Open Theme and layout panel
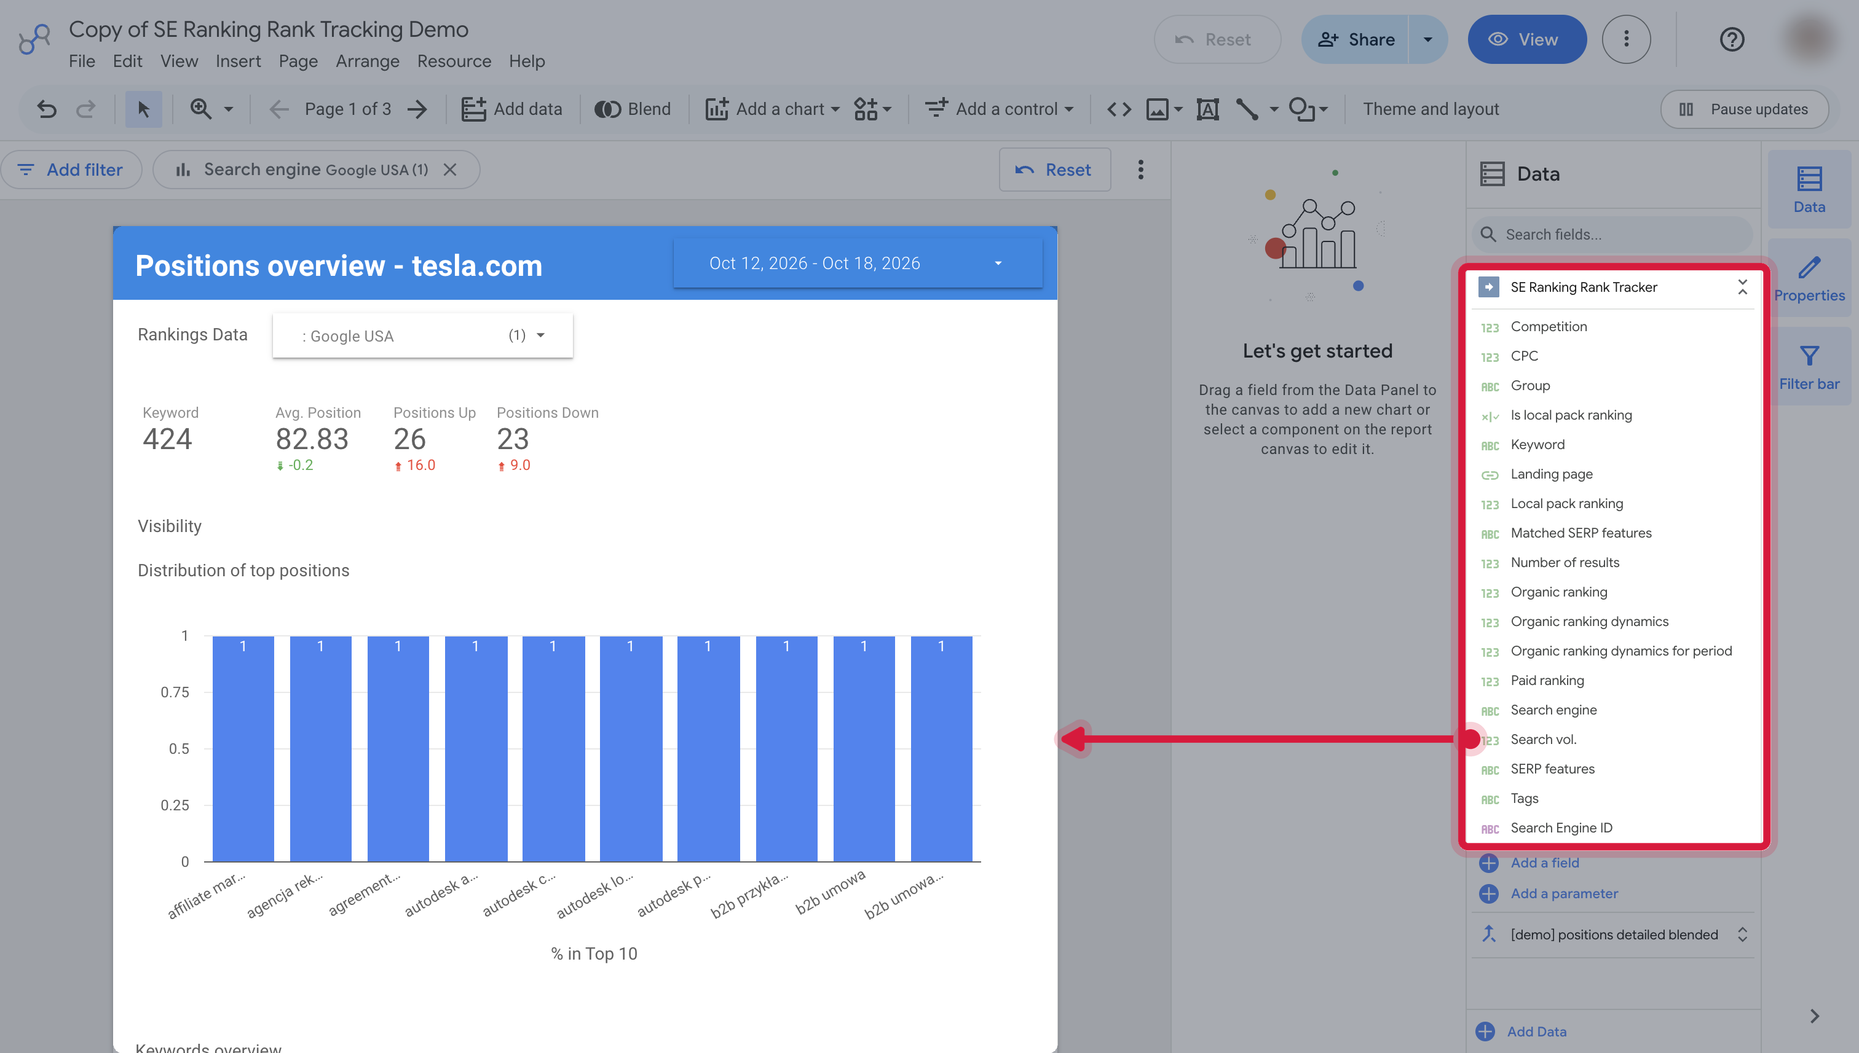Screen dimensions: 1859x1053 coord(1431,109)
